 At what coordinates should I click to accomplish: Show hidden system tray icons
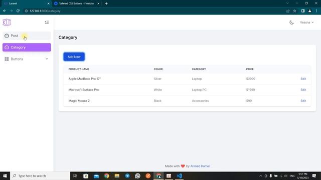261,175
